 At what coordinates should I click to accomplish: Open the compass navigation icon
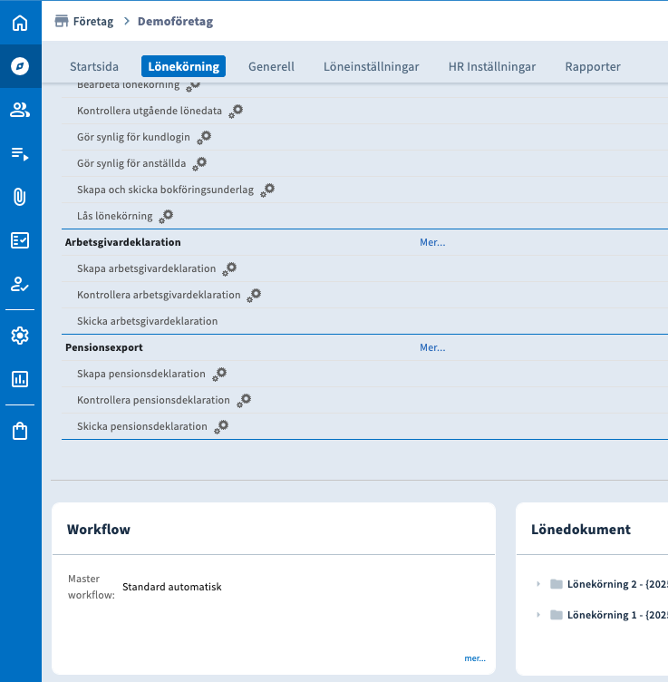[20, 66]
